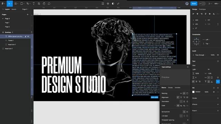Viewport: 221px width, 124px height.
Task: Open Variable tab in Type settings
Action: click(177, 87)
